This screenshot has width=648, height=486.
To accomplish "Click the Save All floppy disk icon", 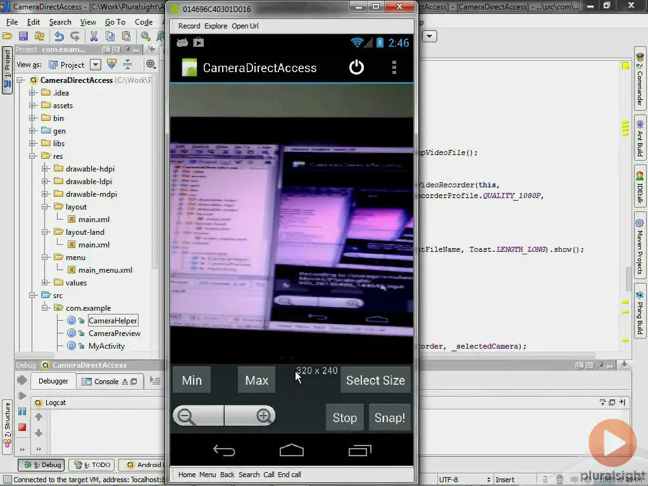I will [x=23, y=37].
